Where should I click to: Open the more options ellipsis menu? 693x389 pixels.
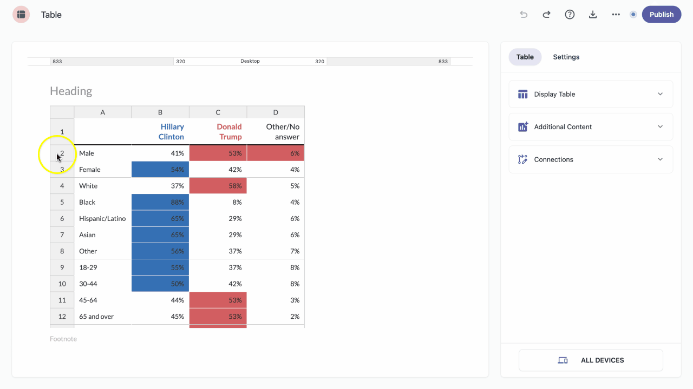coord(616,15)
